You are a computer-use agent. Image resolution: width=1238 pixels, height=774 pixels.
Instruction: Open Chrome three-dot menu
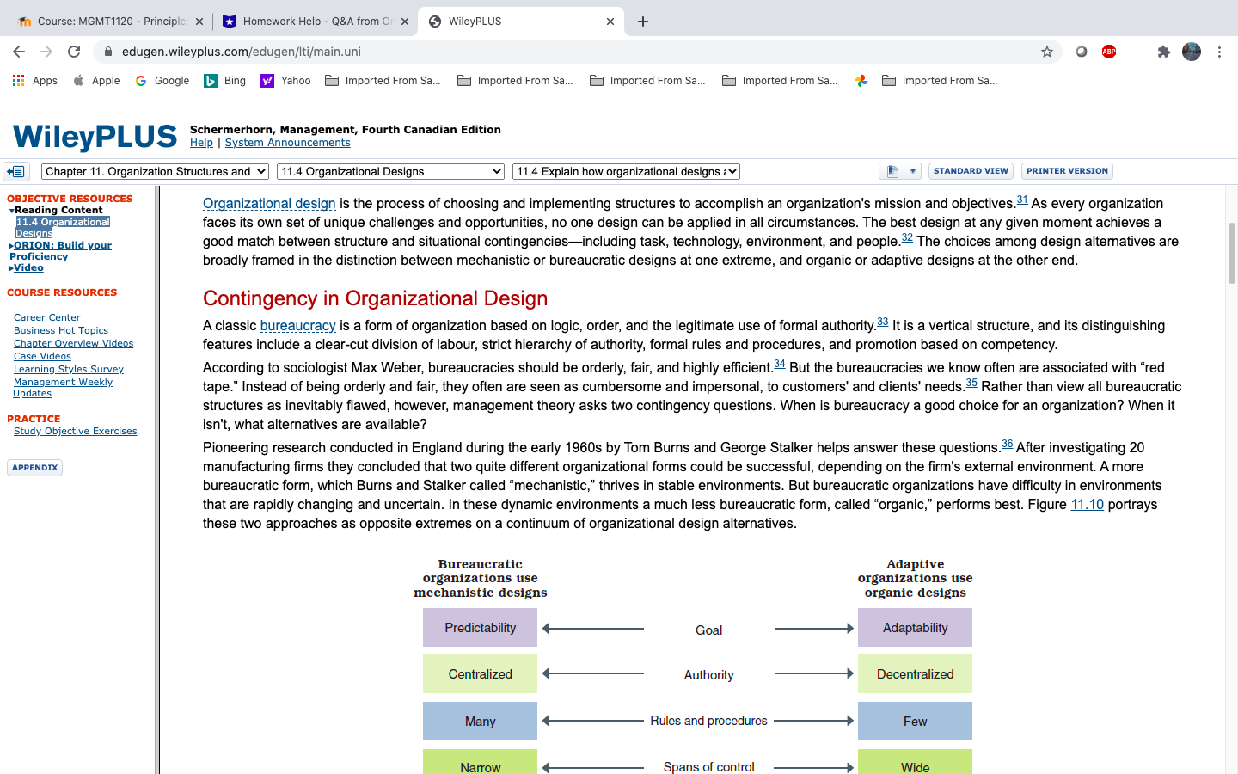[1219, 52]
